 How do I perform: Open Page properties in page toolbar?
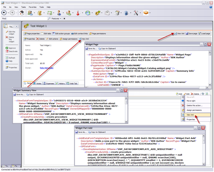click(32, 34)
